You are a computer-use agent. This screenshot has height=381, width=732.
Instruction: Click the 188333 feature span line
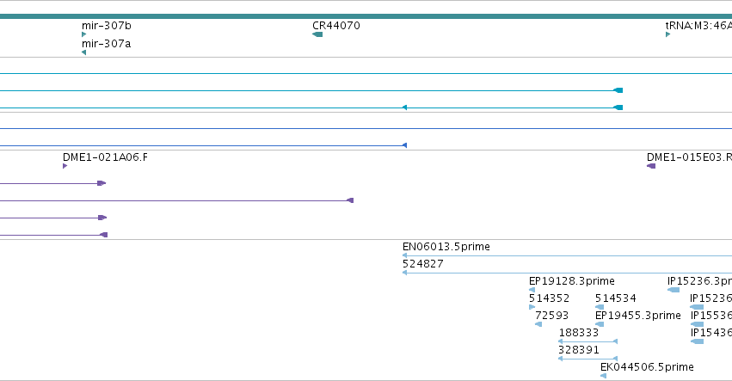[588, 341]
